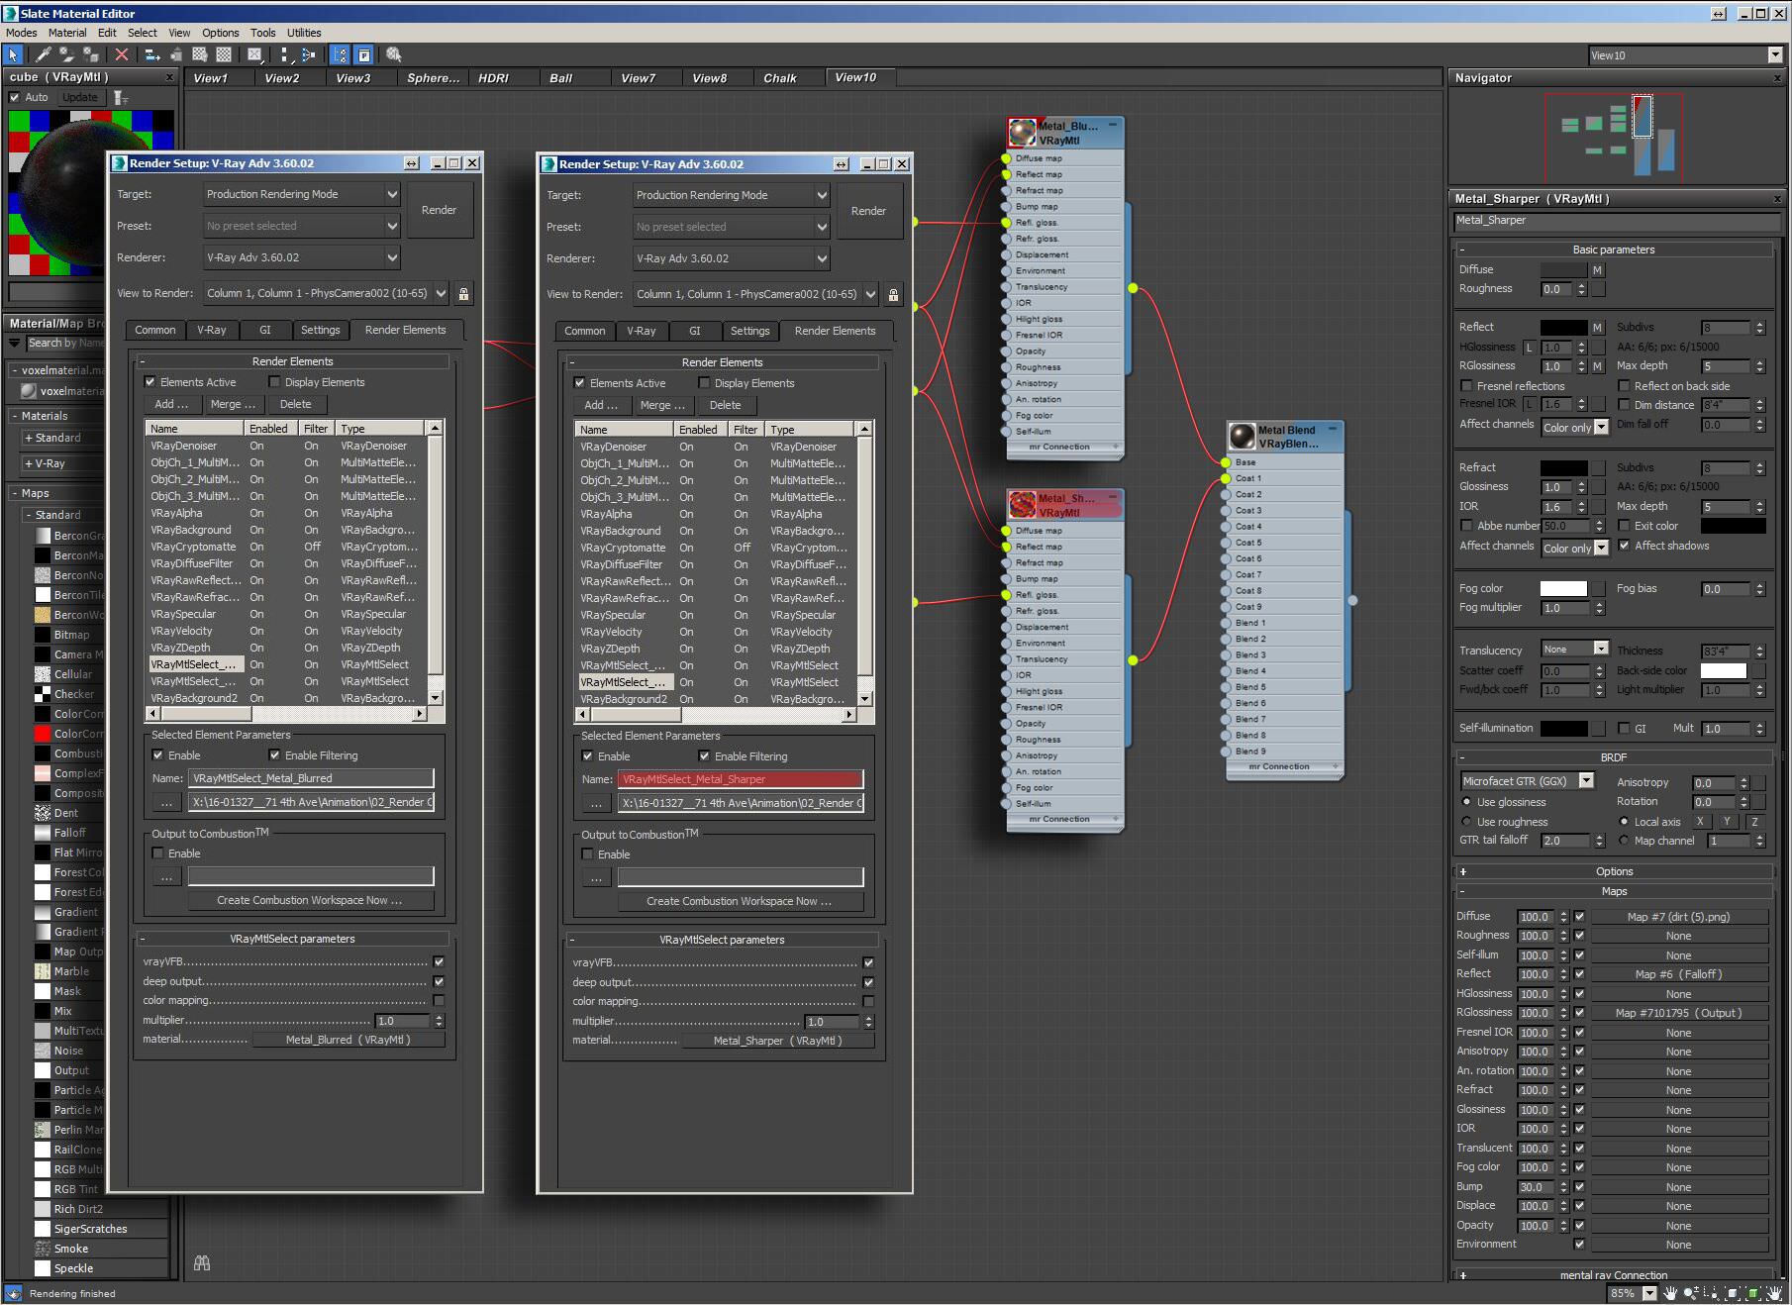Click Move Children toolbar icon
The image size is (1792, 1305).
151,54
